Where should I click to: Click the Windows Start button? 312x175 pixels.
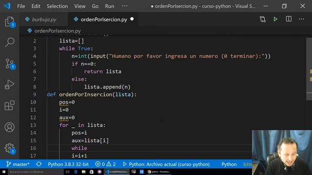tap(4, 172)
